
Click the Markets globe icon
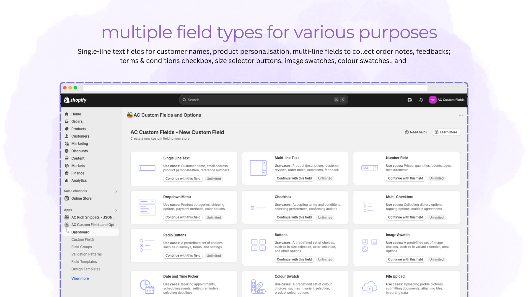[x=67, y=166]
